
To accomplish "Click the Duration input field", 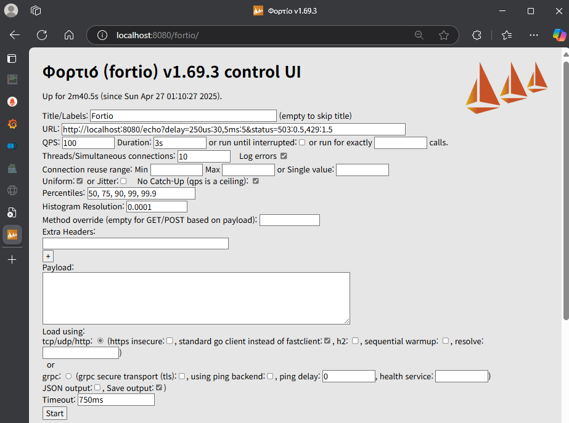I will tap(180, 143).
